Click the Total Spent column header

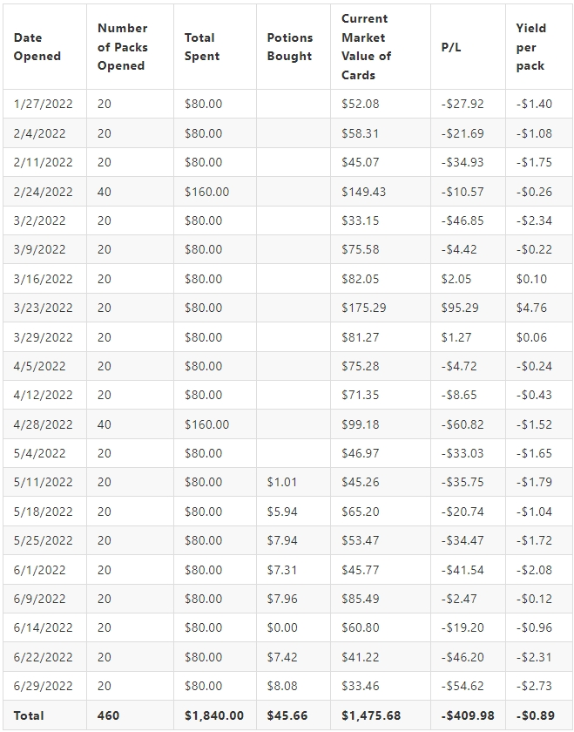(x=214, y=47)
